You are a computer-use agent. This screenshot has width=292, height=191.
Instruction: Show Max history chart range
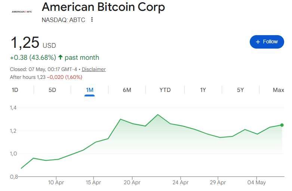pyautogui.click(x=279, y=90)
